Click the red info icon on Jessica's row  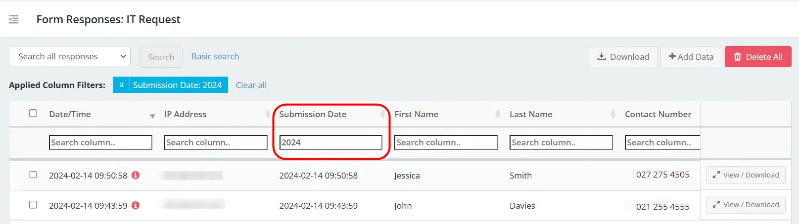tap(136, 175)
